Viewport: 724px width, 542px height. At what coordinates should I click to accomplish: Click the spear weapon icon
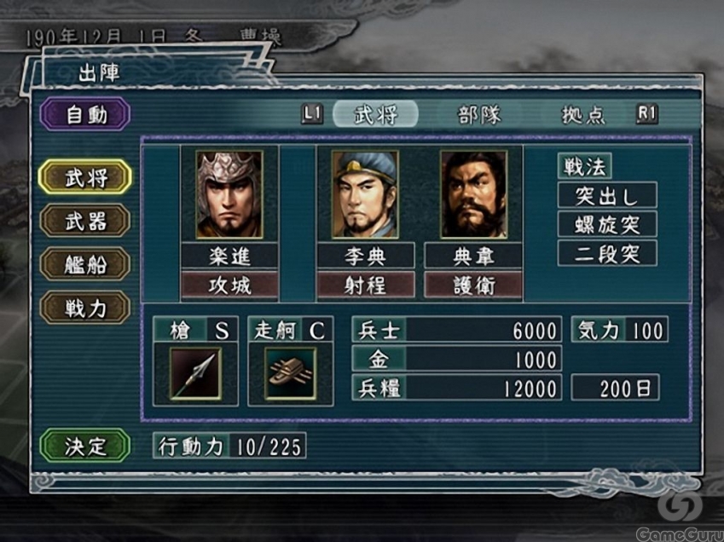[196, 373]
